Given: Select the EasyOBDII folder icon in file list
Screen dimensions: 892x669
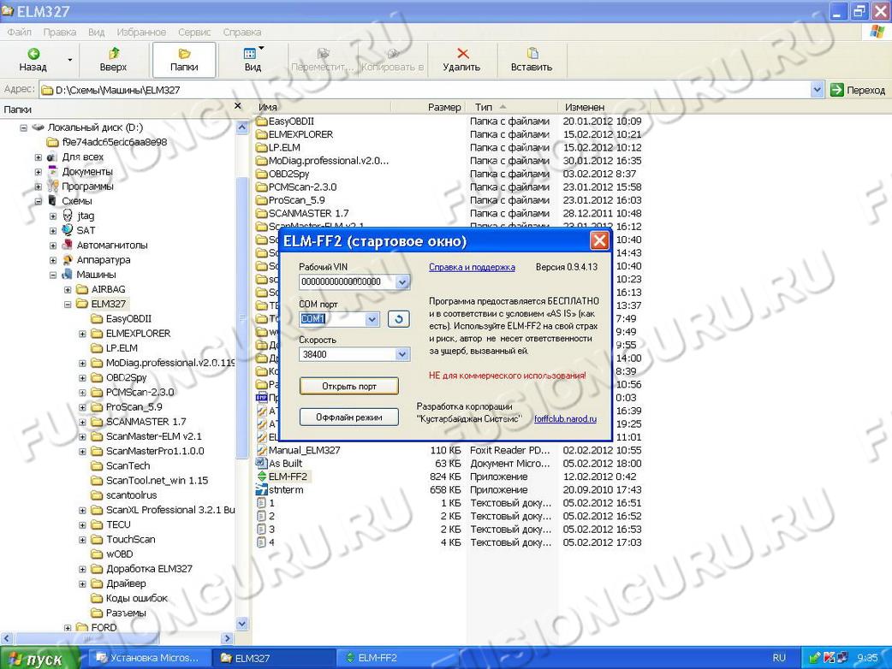Looking at the screenshot, I should pos(262,121).
